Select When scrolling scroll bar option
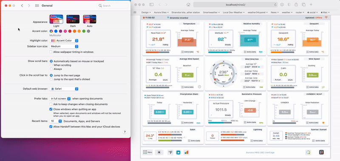The height and width of the screenshot is (161, 340). pos(51,65)
